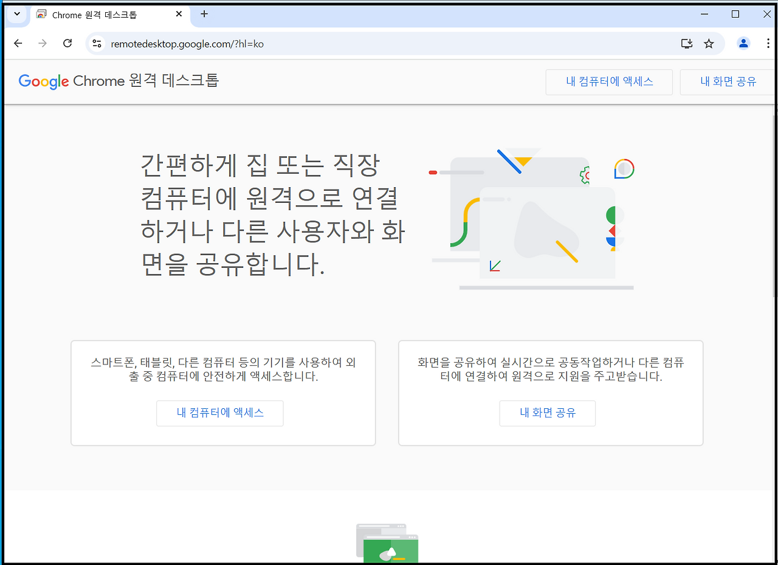Open the tab search dropdown arrow
Image resolution: width=778 pixels, height=565 pixels.
point(17,14)
